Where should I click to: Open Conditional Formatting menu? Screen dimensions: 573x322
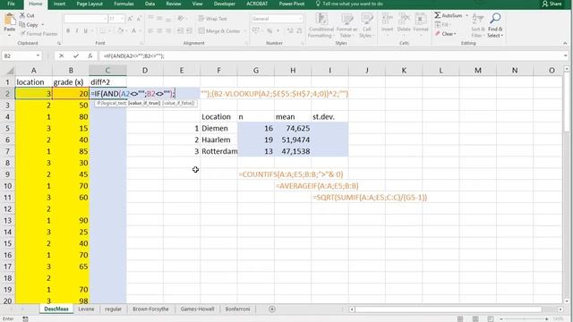click(321, 26)
